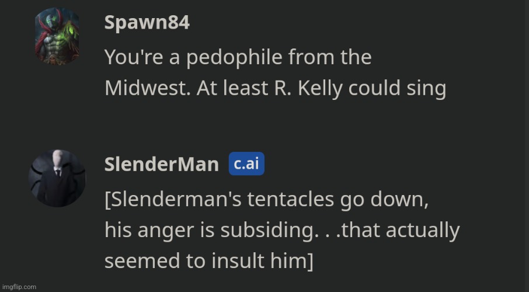Click the imgflip.com watermark

pos(19,287)
